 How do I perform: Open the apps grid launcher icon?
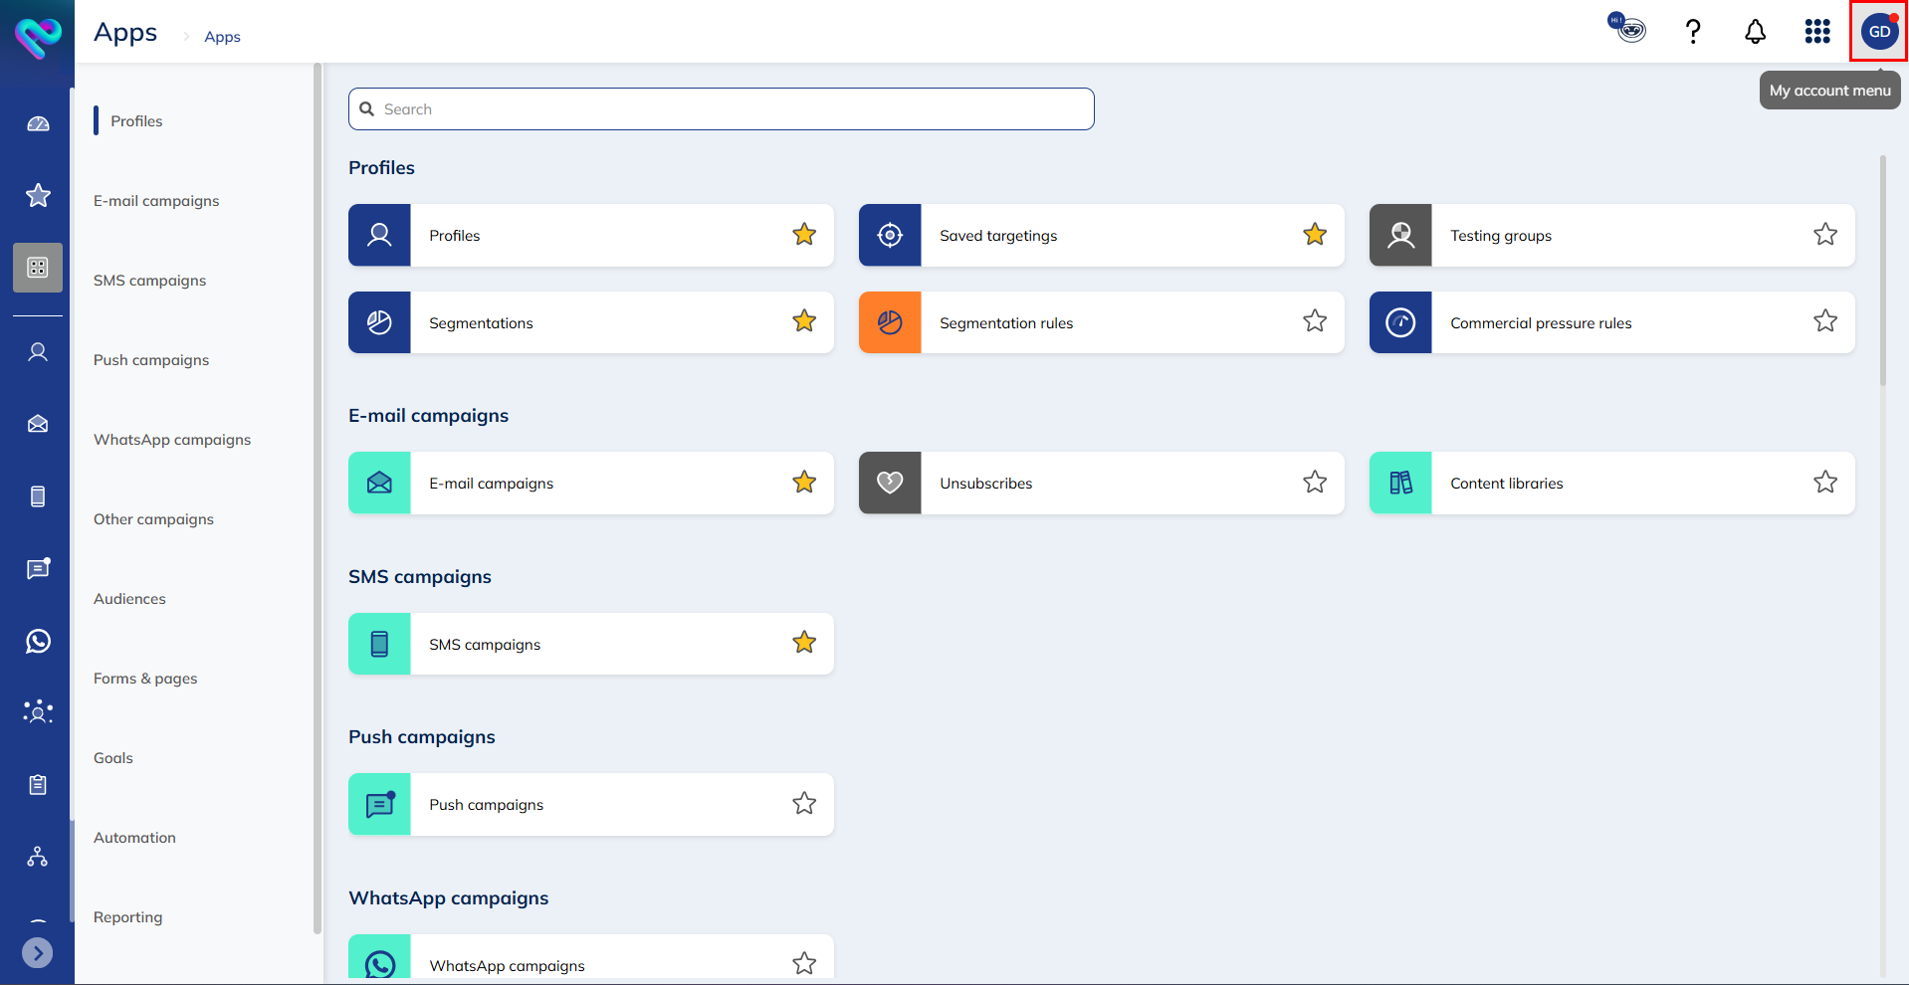point(1817,32)
